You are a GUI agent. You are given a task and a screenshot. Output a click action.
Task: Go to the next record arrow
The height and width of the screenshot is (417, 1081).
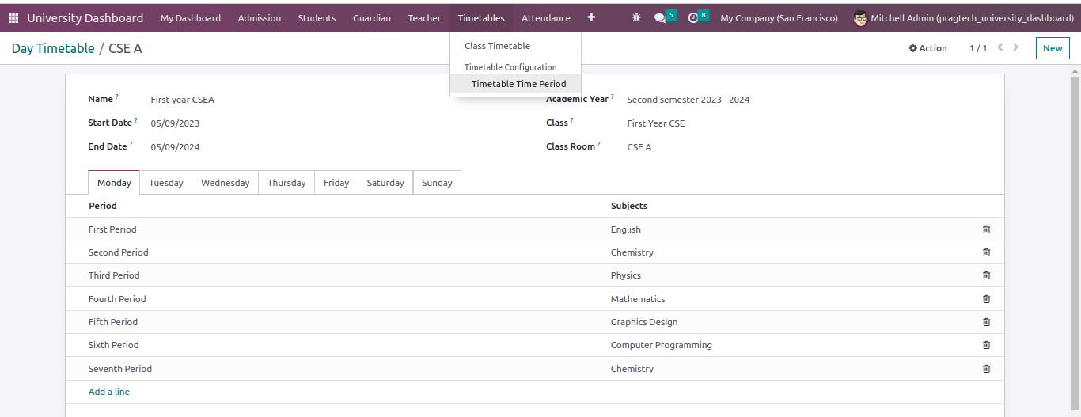tap(1016, 47)
